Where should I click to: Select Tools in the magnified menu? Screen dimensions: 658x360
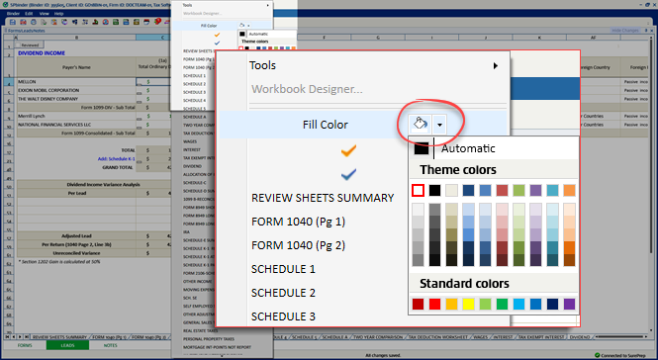point(262,65)
